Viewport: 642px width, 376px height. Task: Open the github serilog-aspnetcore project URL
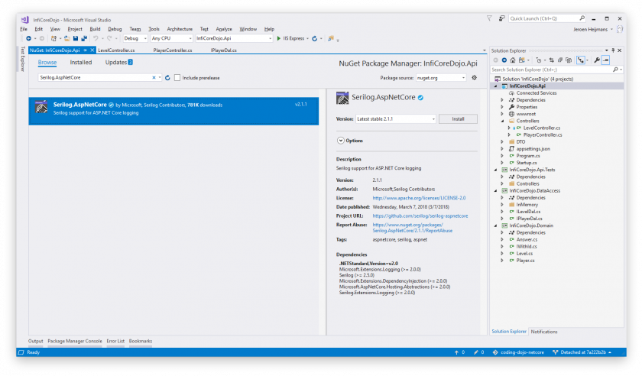420,216
